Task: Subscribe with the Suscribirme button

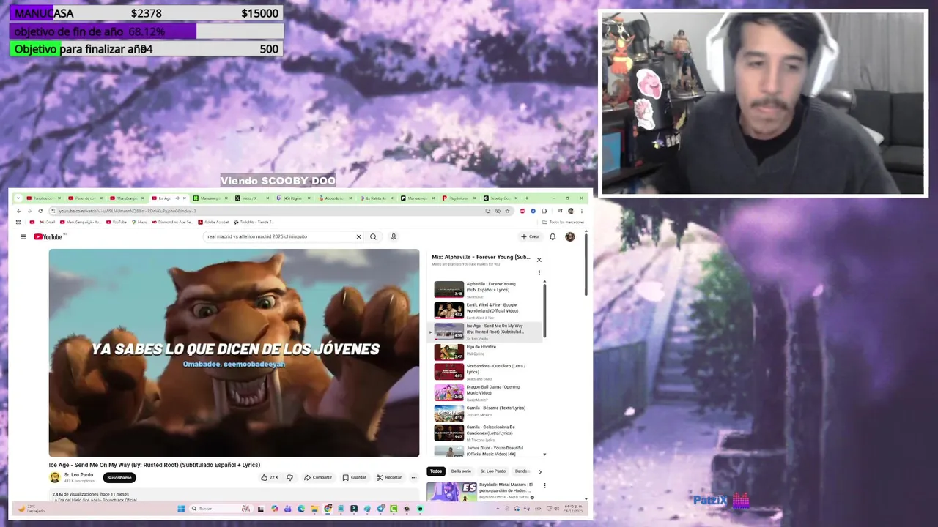Action: point(119,478)
